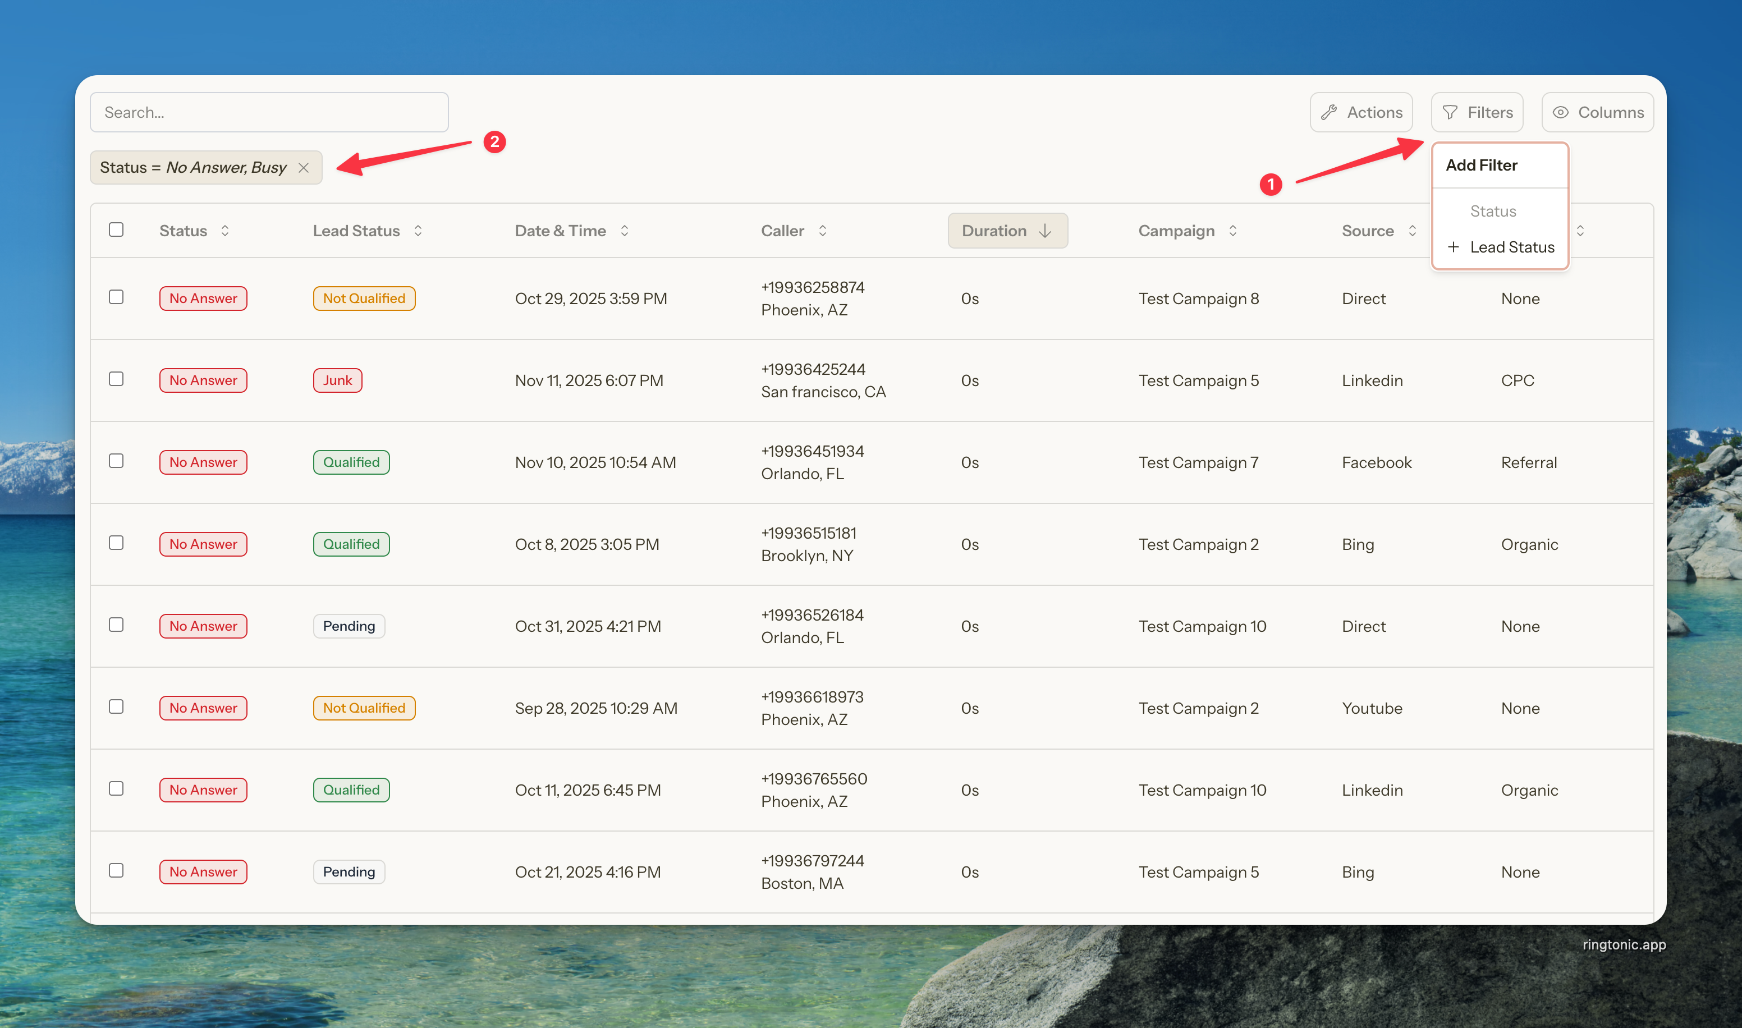Image resolution: width=1742 pixels, height=1028 pixels.
Task: Focus the Search input field
Action: coord(269,112)
